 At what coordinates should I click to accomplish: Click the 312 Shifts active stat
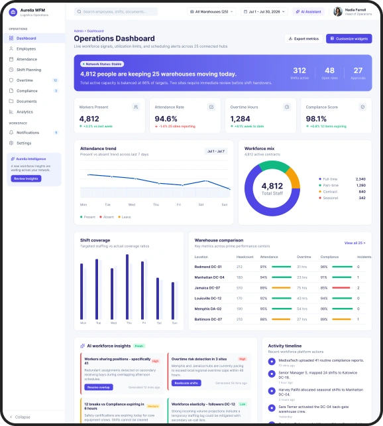300,73
